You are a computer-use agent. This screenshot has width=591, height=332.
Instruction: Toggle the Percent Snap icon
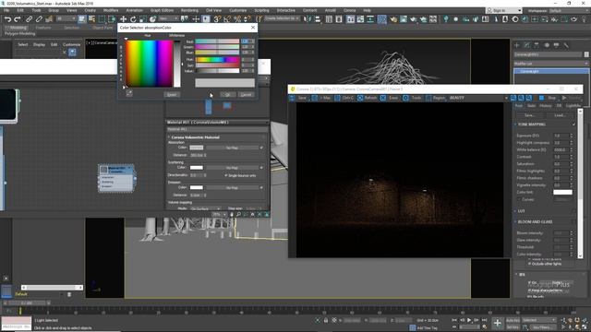pyautogui.click(x=237, y=18)
